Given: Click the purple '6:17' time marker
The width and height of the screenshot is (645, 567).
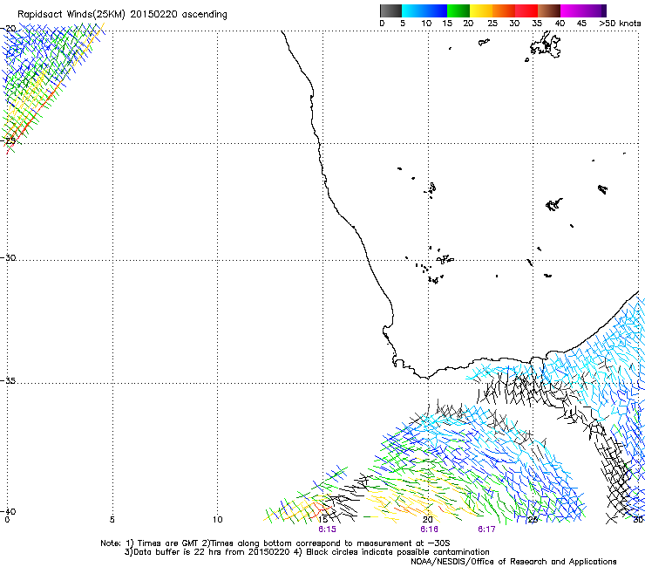Looking at the screenshot, I should click(x=486, y=529).
